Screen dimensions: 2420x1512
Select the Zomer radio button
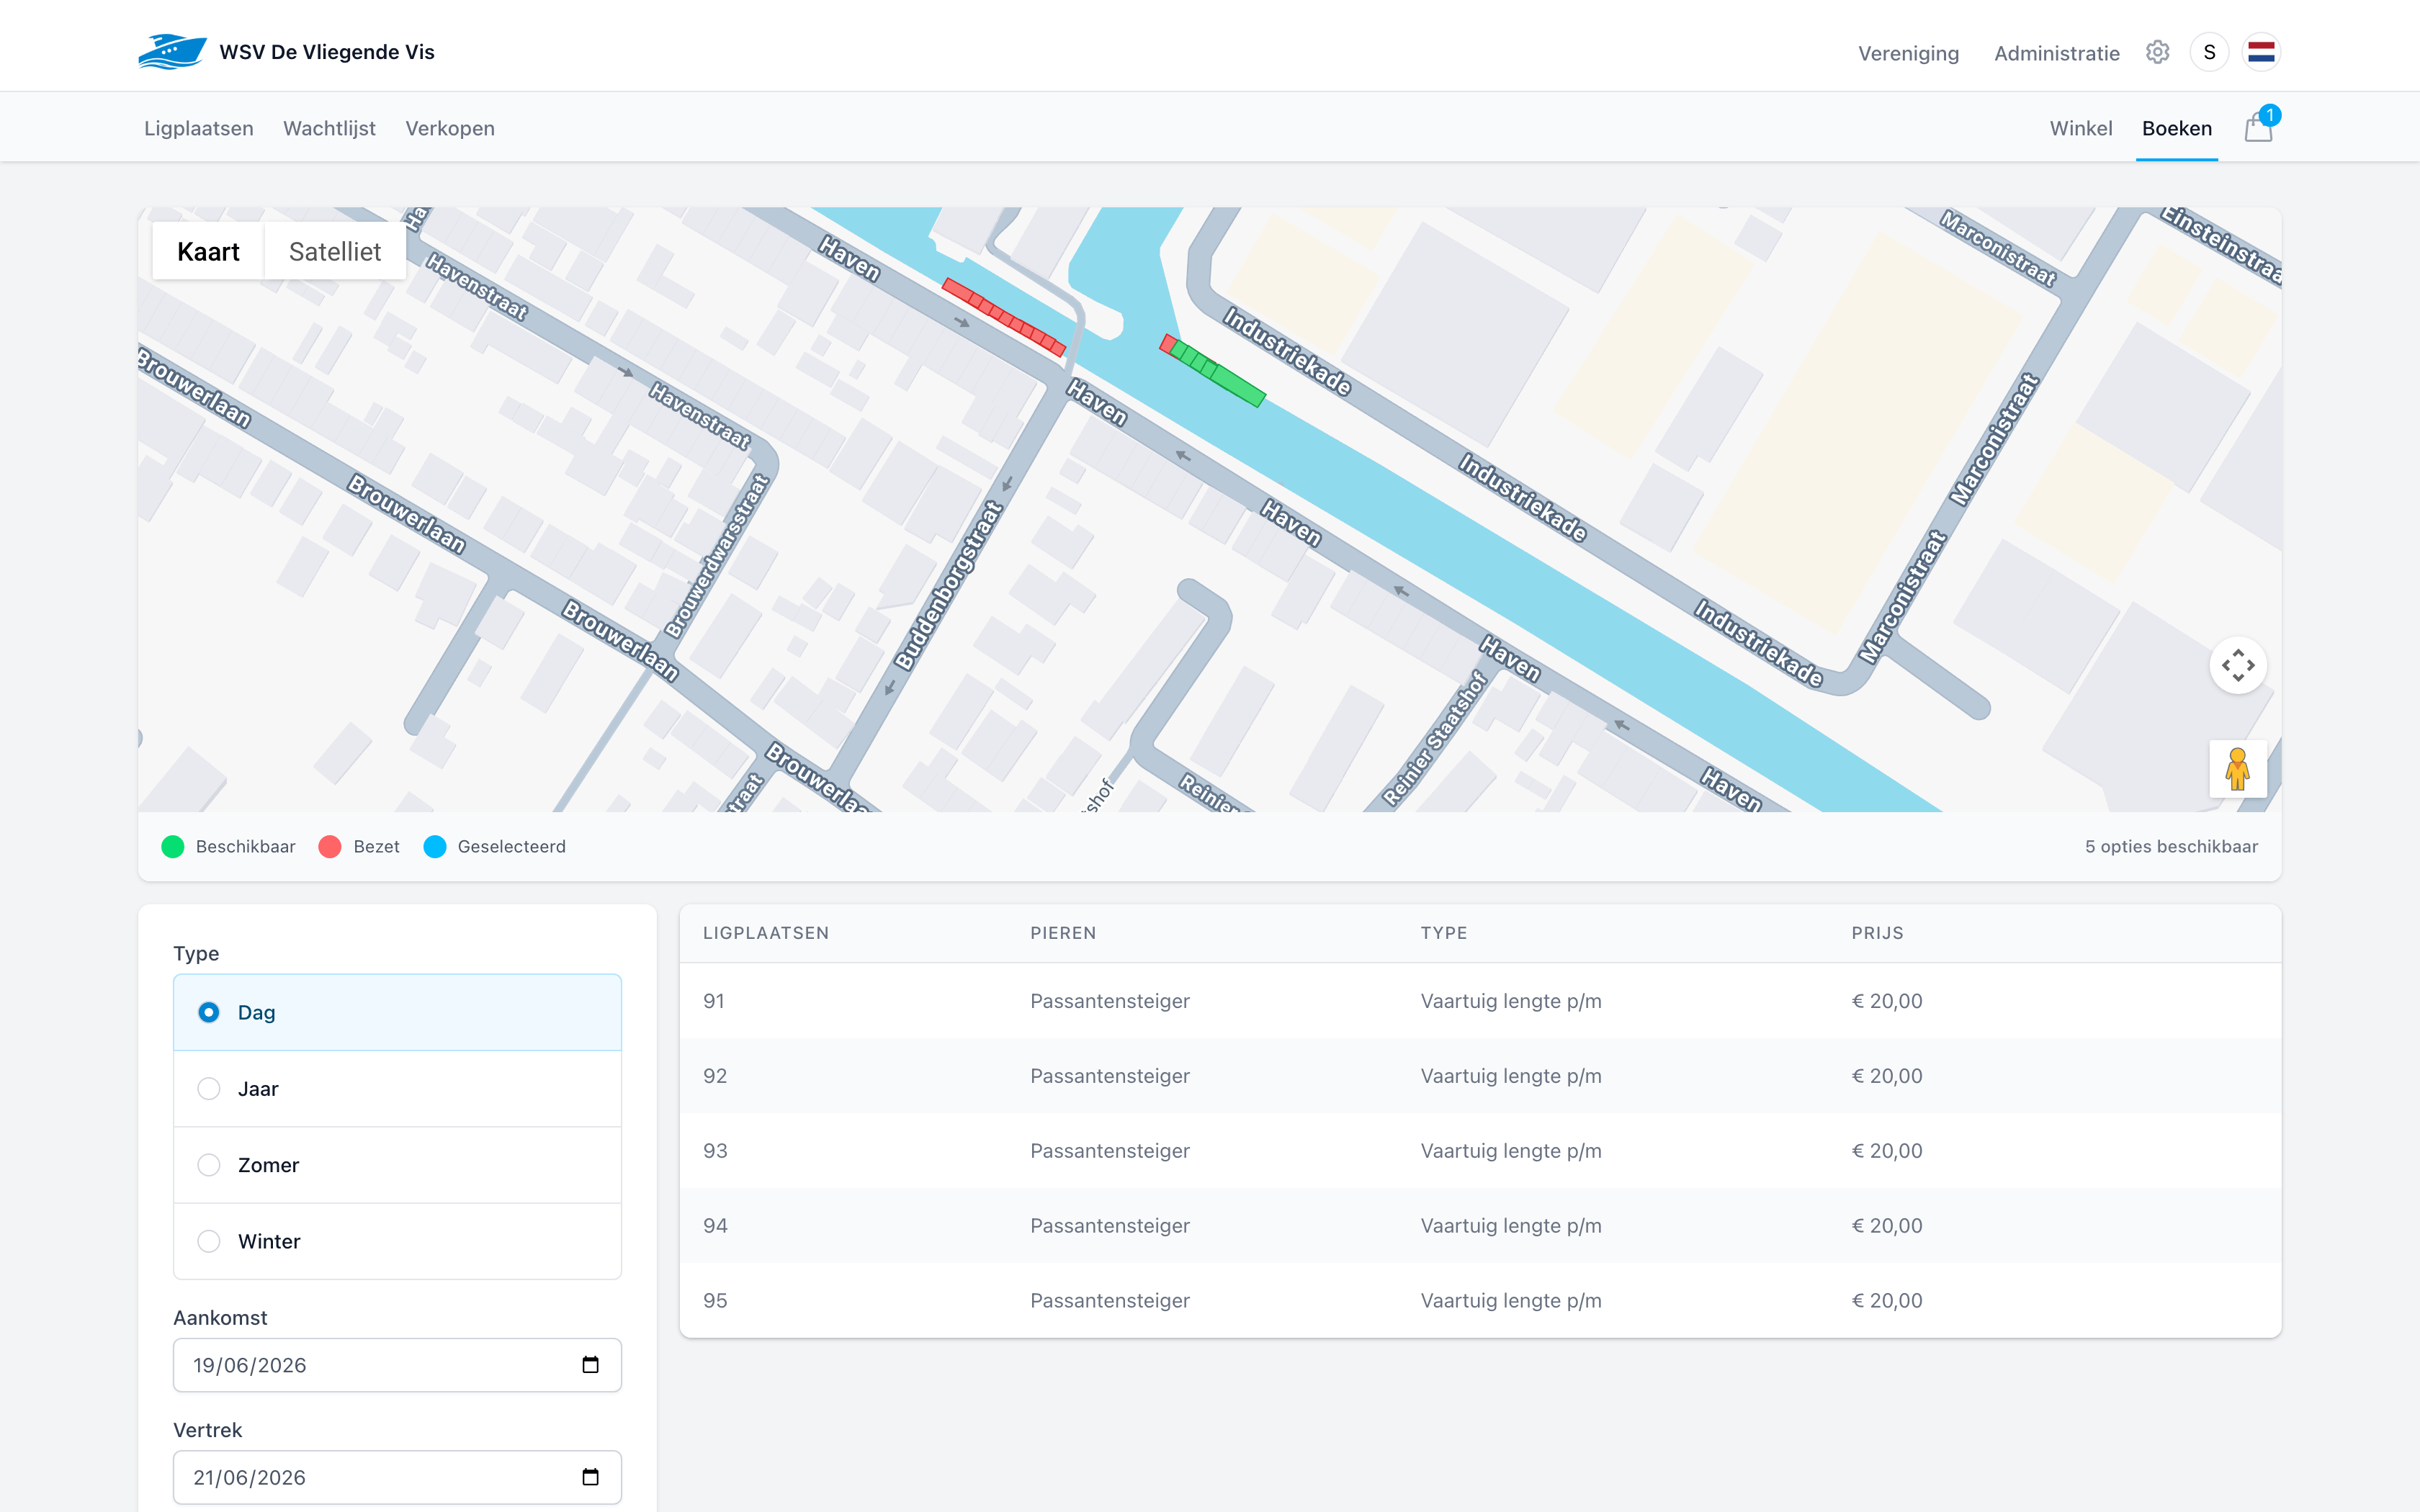tap(209, 1165)
